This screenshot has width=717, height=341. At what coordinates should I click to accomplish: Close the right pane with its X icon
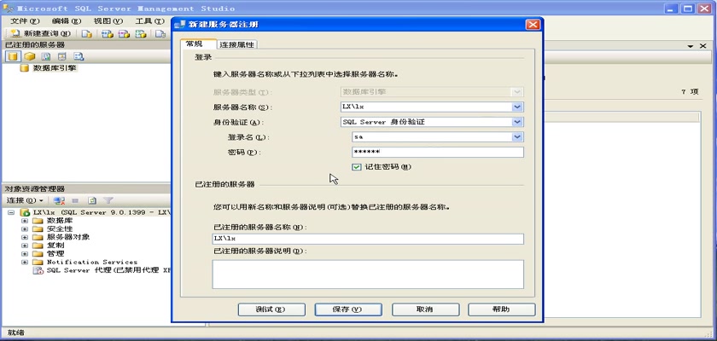[703, 46]
